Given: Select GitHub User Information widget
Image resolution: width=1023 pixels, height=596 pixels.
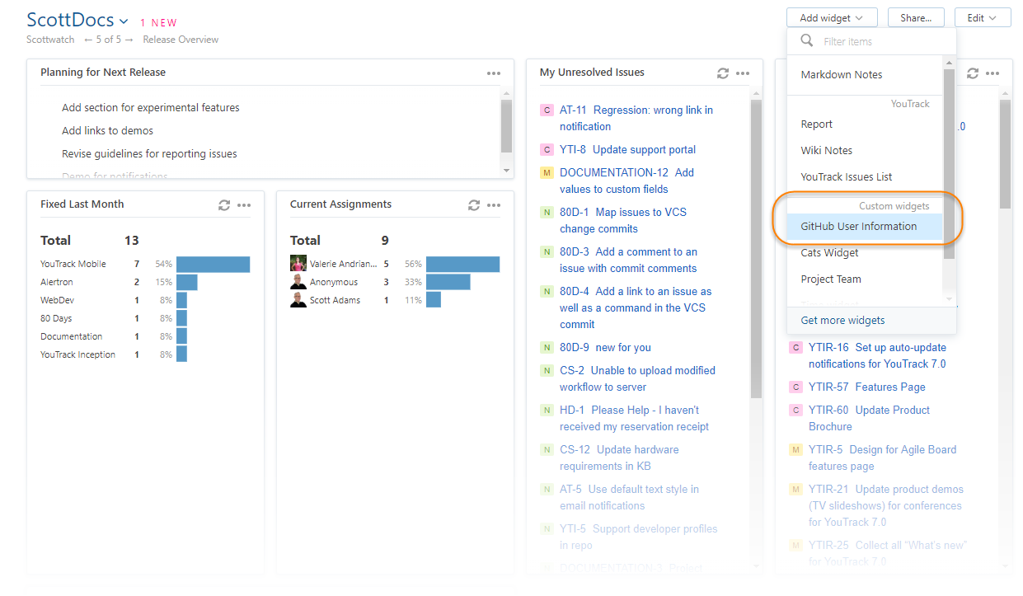Looking at the screenshot, I should 858,227.
